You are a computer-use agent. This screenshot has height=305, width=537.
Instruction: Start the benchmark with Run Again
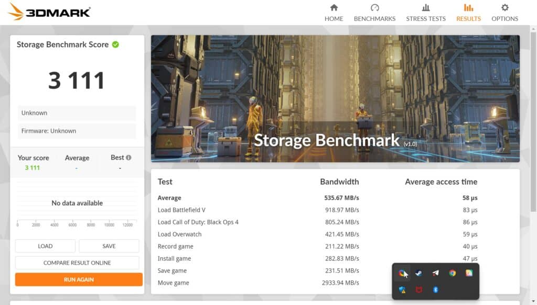coord(79,279)
